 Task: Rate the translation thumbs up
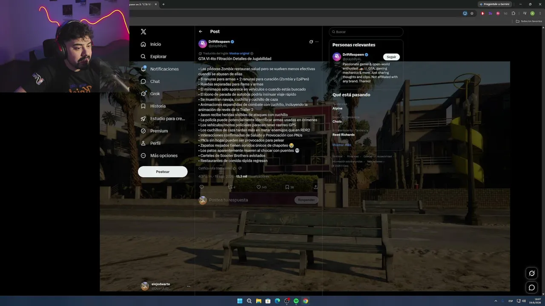[x=235, y=168]
